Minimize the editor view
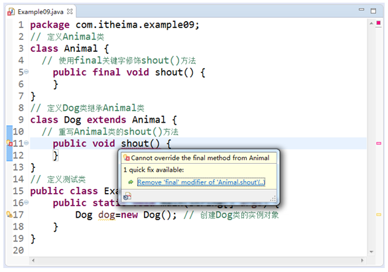This screenshot has width=388, height=272. [361, 9]
